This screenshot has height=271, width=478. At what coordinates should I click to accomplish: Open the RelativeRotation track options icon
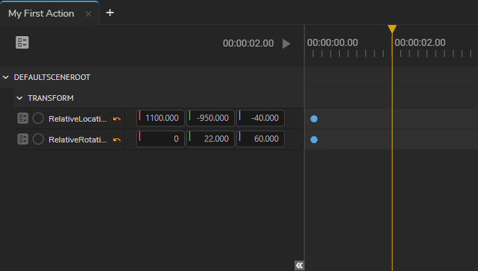click(x=23, y=139)
